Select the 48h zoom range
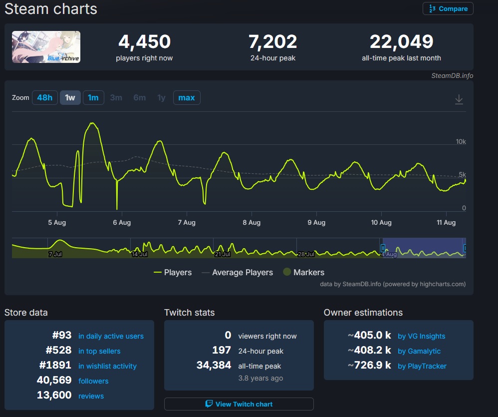This screenshot has height=417, width=498. coord(45,97)
